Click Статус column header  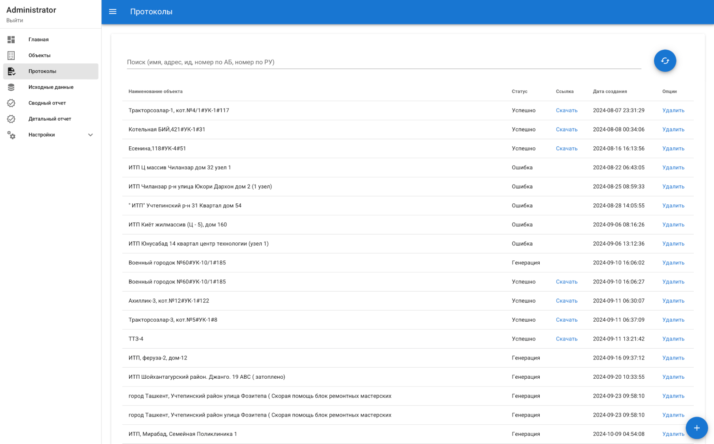[x=519, y=91]
